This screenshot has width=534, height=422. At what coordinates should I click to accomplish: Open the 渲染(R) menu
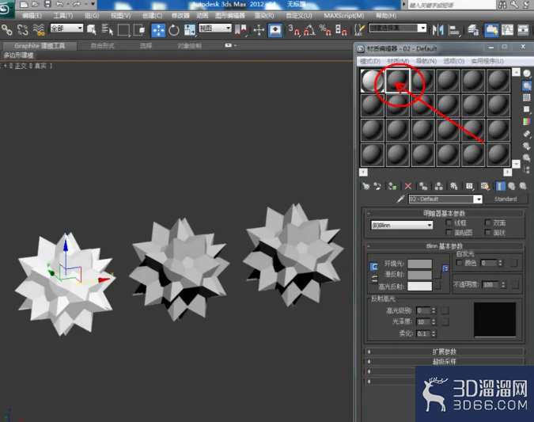(264, 16)
